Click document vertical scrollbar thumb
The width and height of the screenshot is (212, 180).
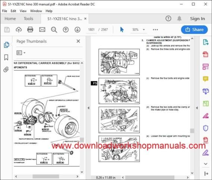[x=192, y=131]
